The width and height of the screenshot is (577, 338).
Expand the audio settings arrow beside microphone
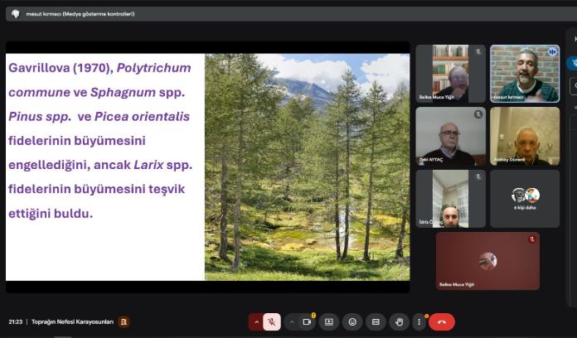click(256, 321)
